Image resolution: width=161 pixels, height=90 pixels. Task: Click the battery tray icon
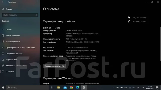click(x=126, y=87)
